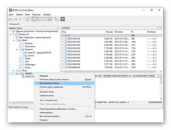Click the $F00007 folder icon in tree
The width and height of the screenshot is (171, 130).
pyautogui.click(x=23, y=73)
